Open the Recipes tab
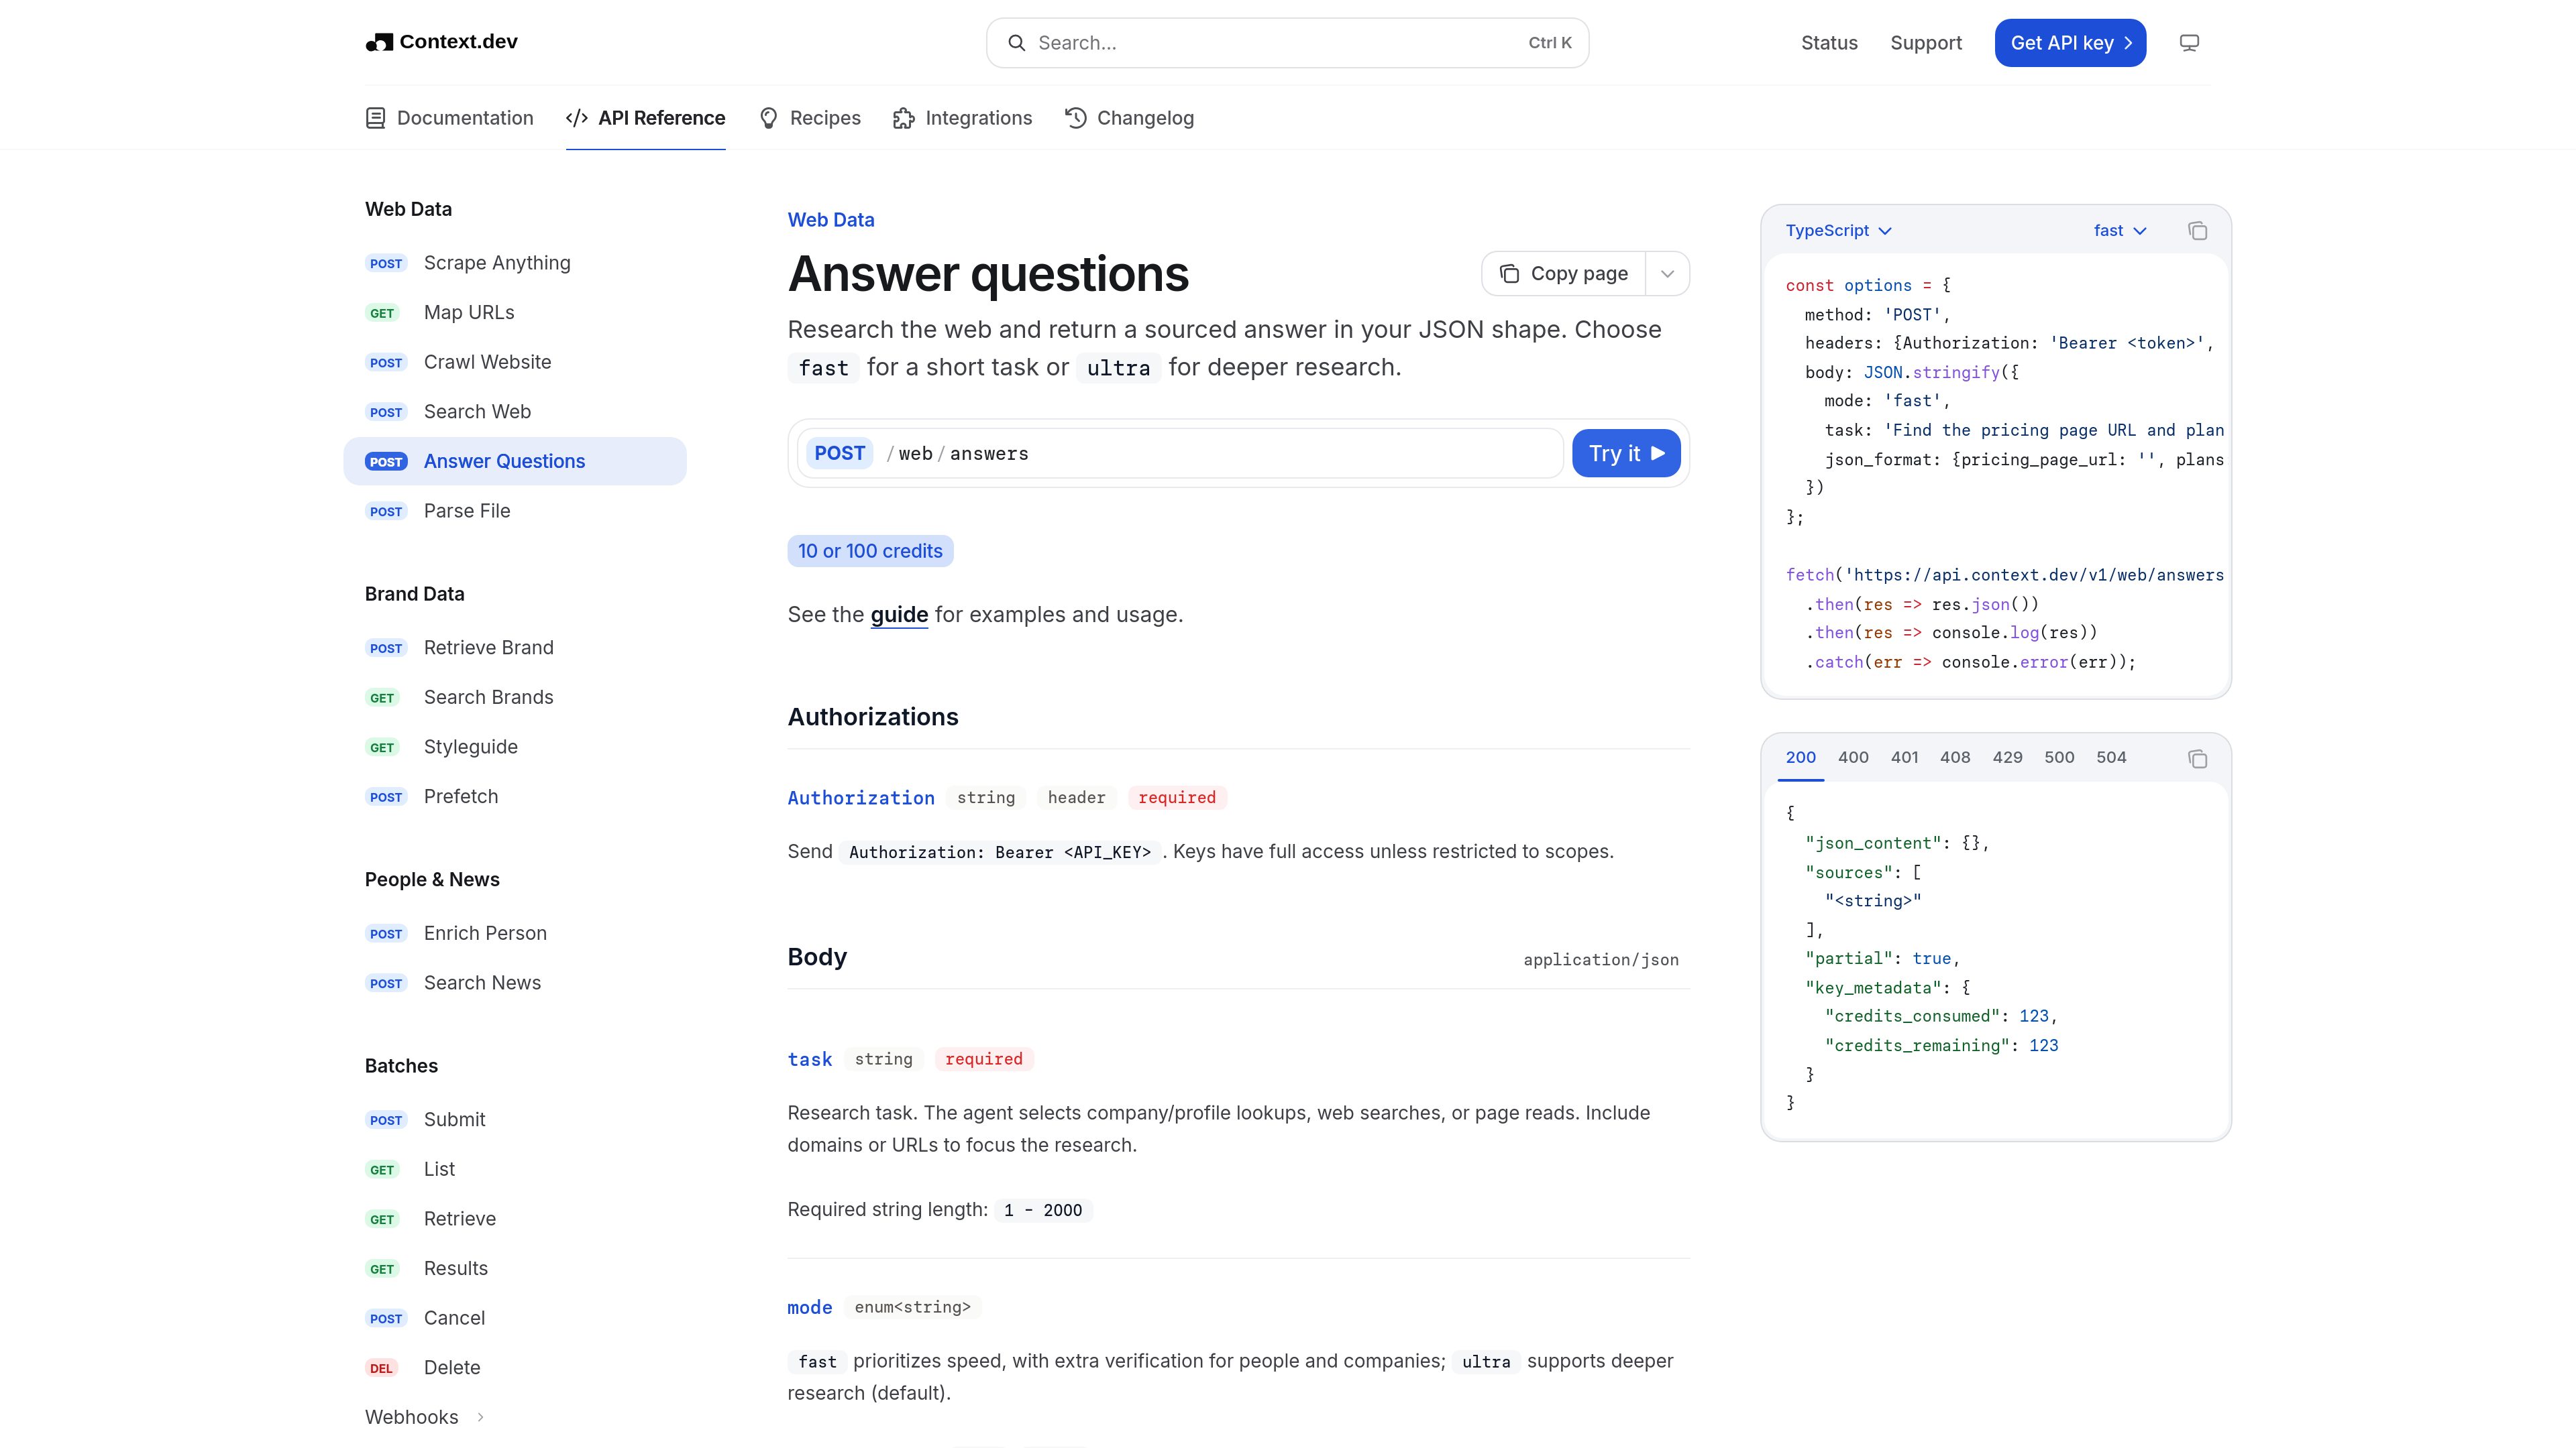Image resolution: width=2576 pixels, height=1448 pixels. pos(809,118)
